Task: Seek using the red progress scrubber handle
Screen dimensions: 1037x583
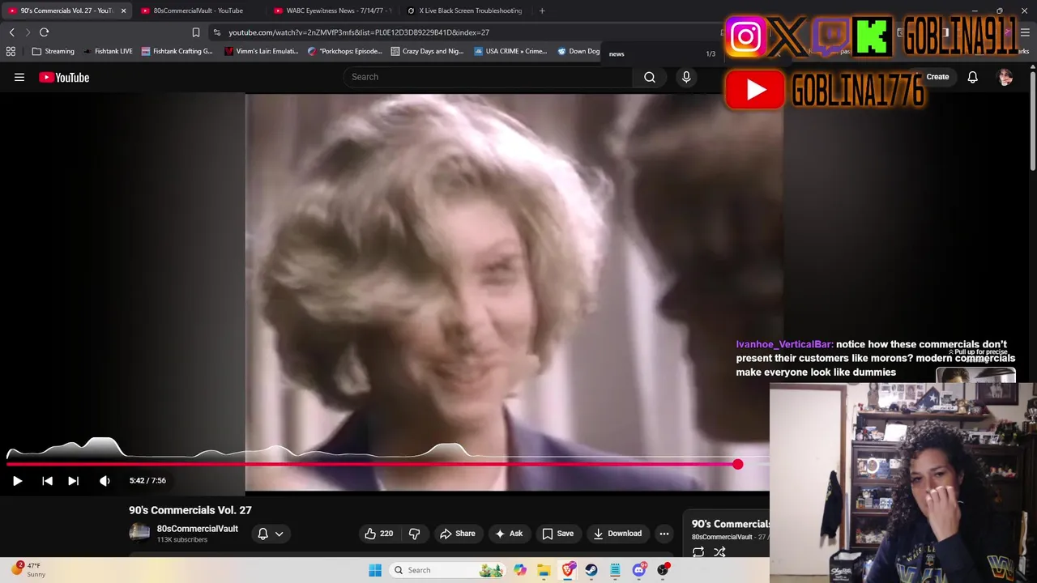Action: point(737,464)
